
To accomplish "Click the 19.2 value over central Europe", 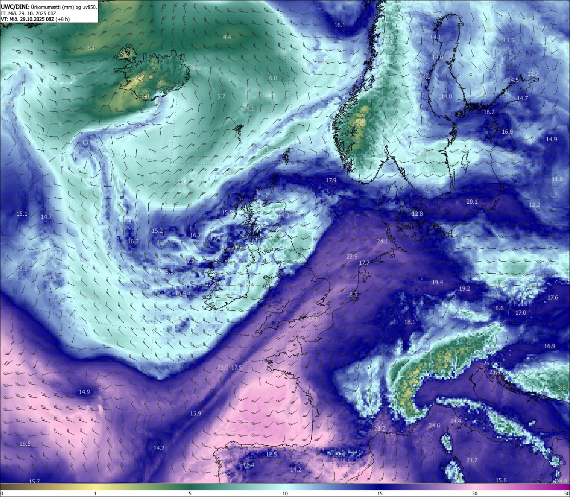I will tap(464, 288).
